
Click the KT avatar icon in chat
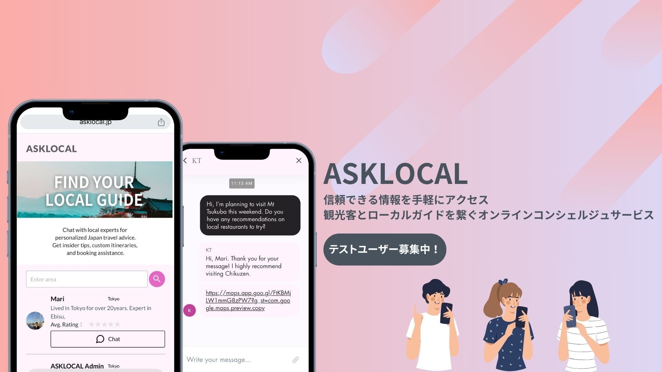point(191,310)
